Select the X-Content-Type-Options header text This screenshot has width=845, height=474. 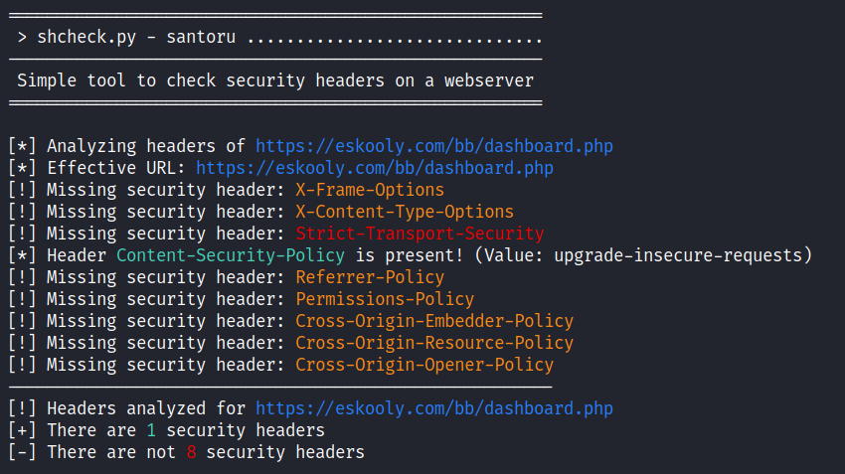405,212
